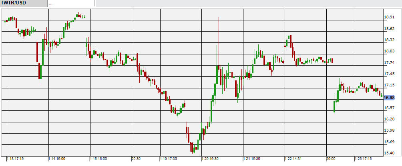The height and width of the screenshot is (166, 402).
Task: Click the 20:30 time axis label
Action: click(x=136, y=158)
